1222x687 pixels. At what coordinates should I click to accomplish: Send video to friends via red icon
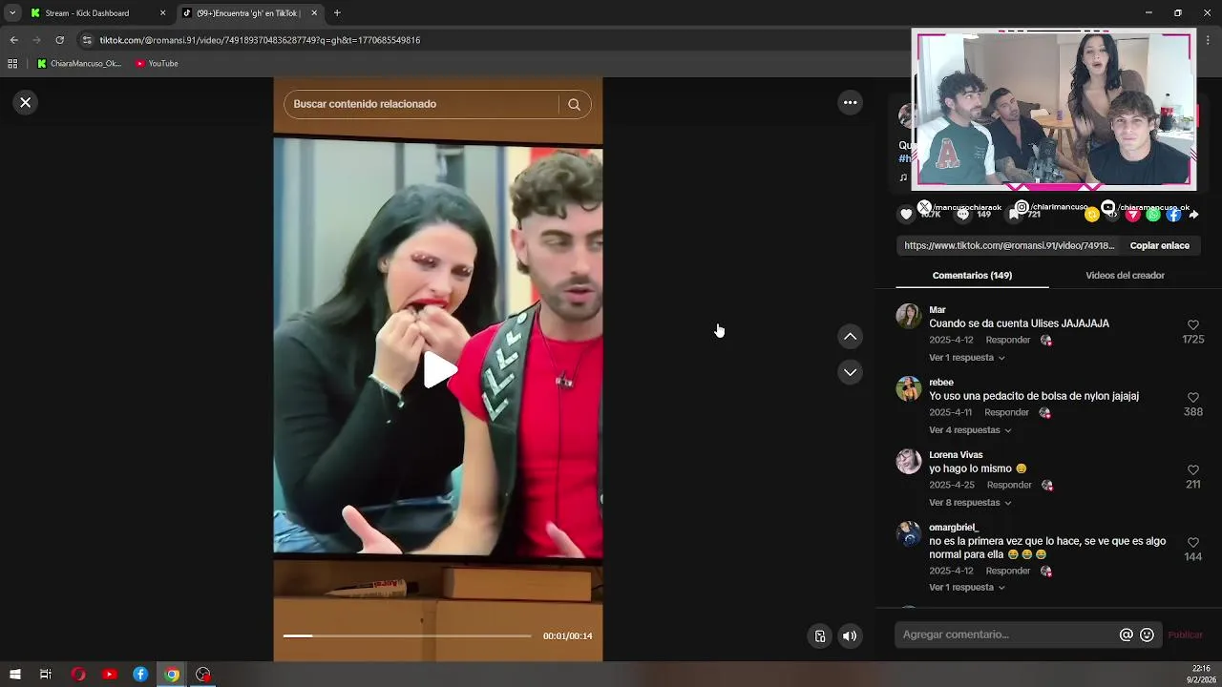(x=1132, y=215)
